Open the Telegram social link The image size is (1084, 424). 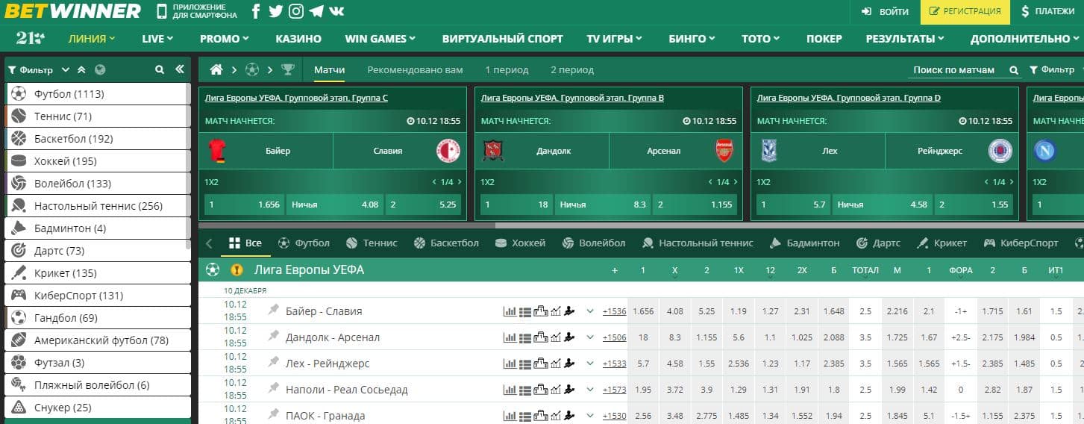click(x=316, y=11)
